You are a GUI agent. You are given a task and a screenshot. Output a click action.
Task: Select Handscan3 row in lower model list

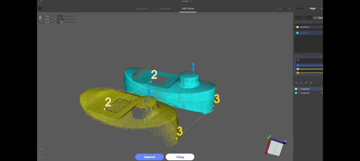[309, 89]
